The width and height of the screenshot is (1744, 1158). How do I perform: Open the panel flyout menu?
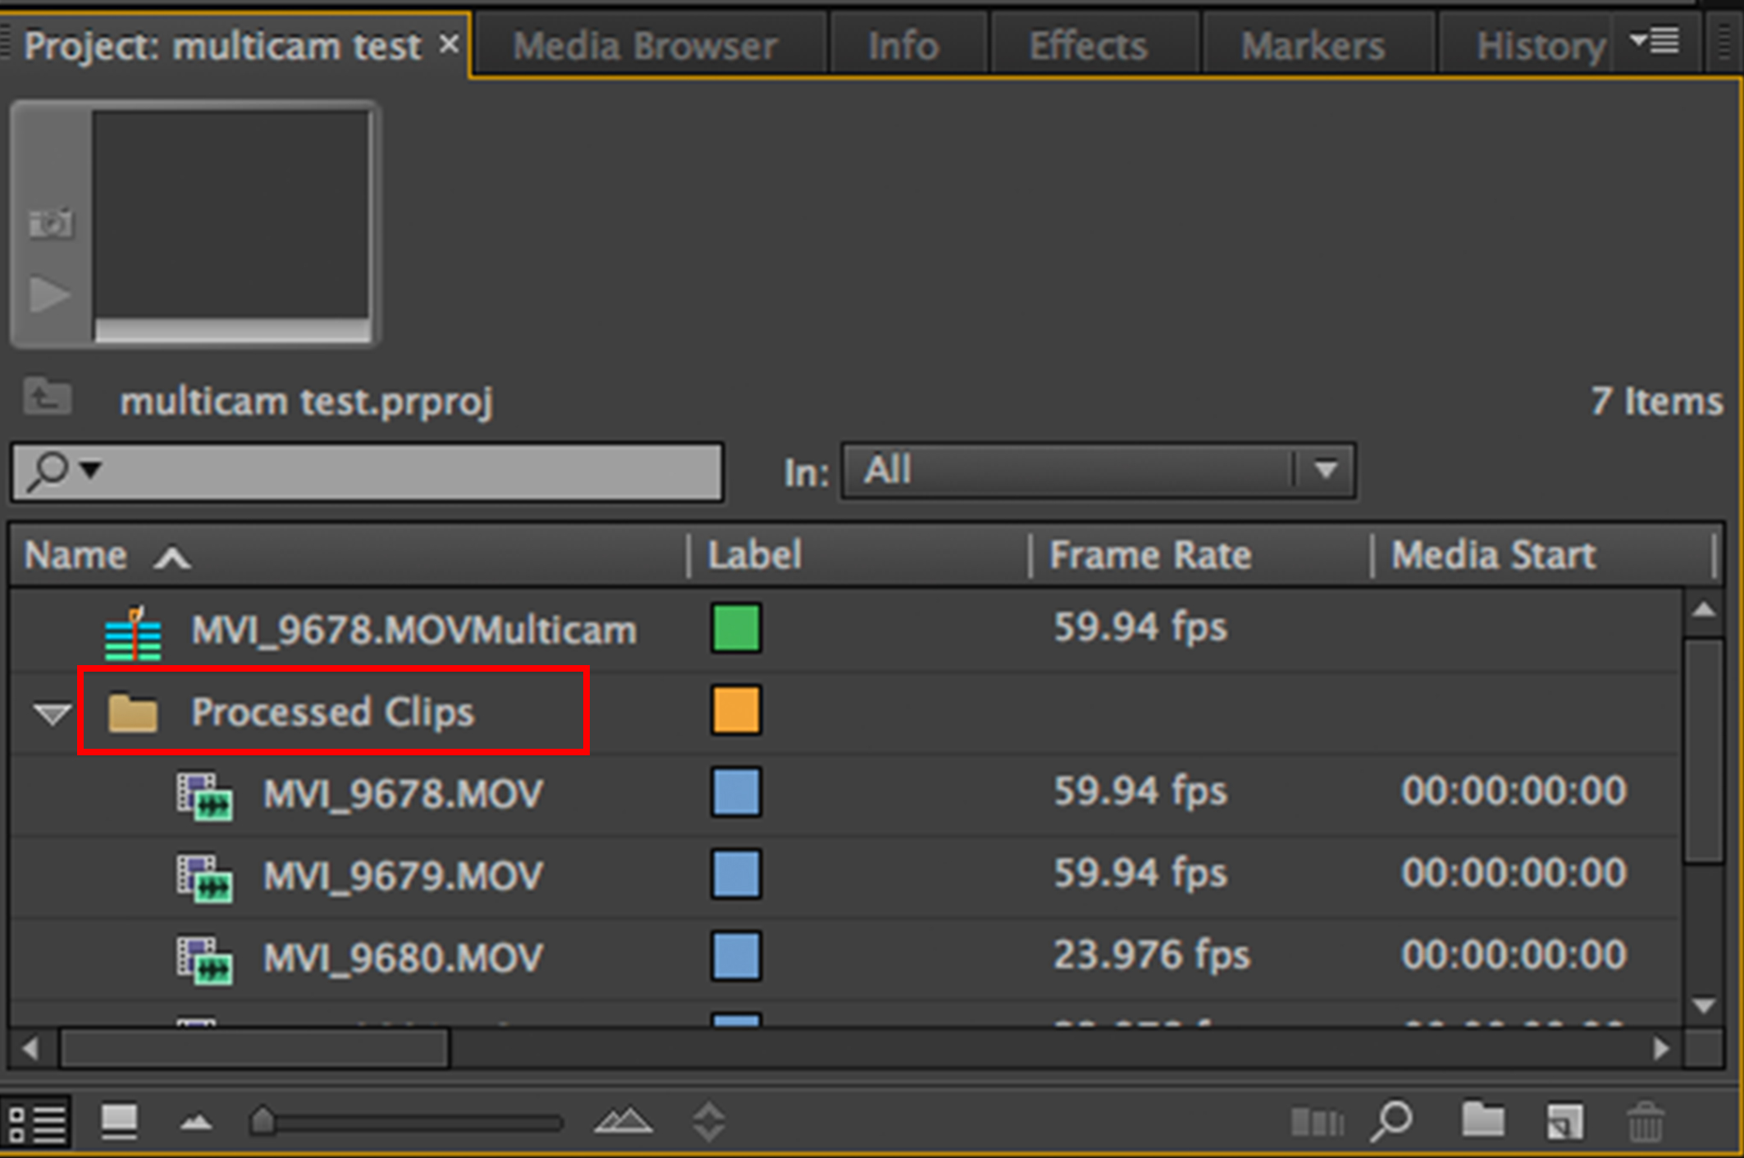(1654, 41)
